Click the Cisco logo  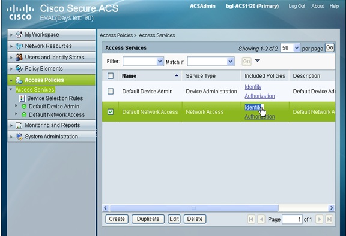(x=20, y=13)
